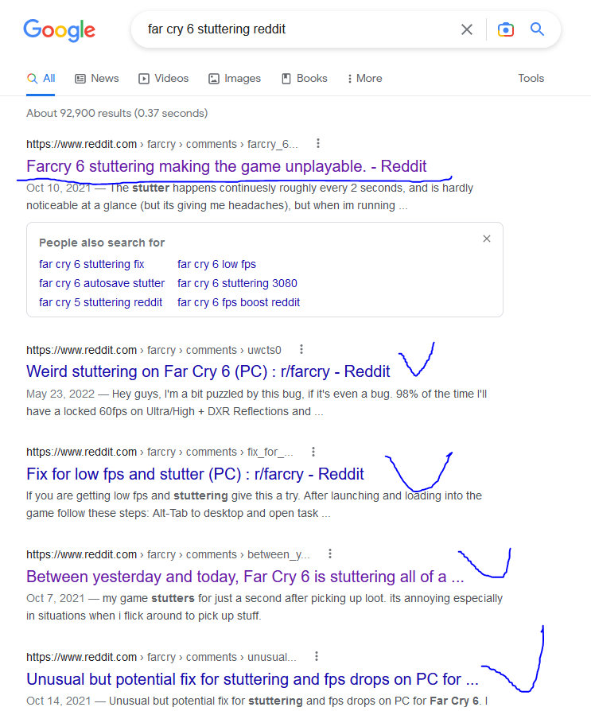
Task: Click the Google logo
Action: coord(59,30)
